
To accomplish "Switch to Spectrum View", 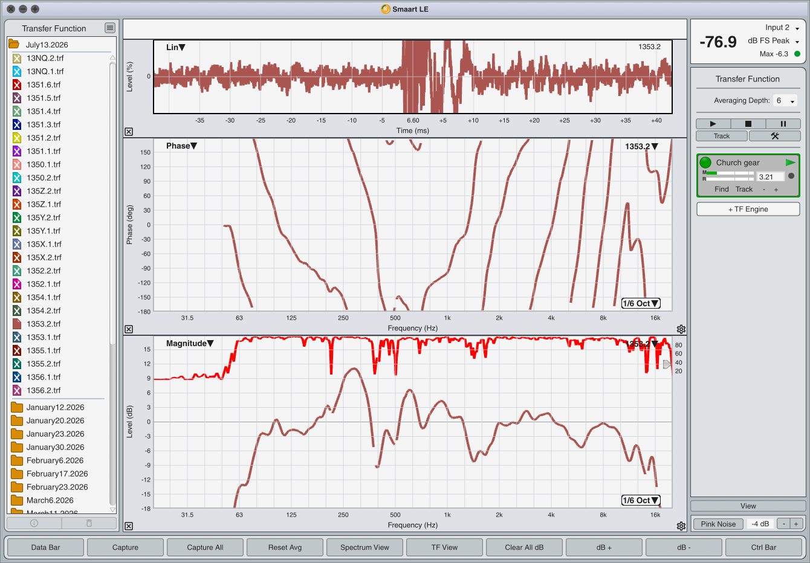I will pos(364,547).
